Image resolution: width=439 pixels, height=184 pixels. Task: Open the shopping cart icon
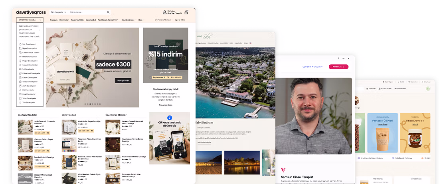tap(186, 12)
